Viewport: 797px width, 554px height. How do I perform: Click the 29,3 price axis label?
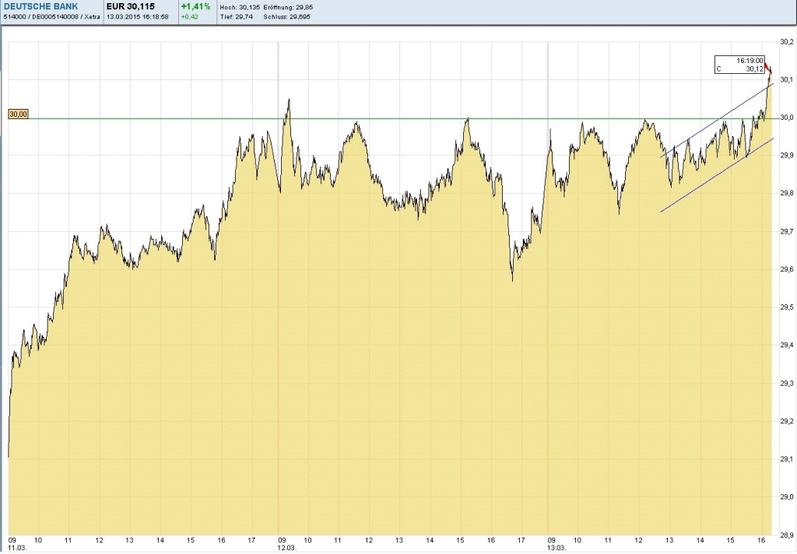(x=787, y=384)
